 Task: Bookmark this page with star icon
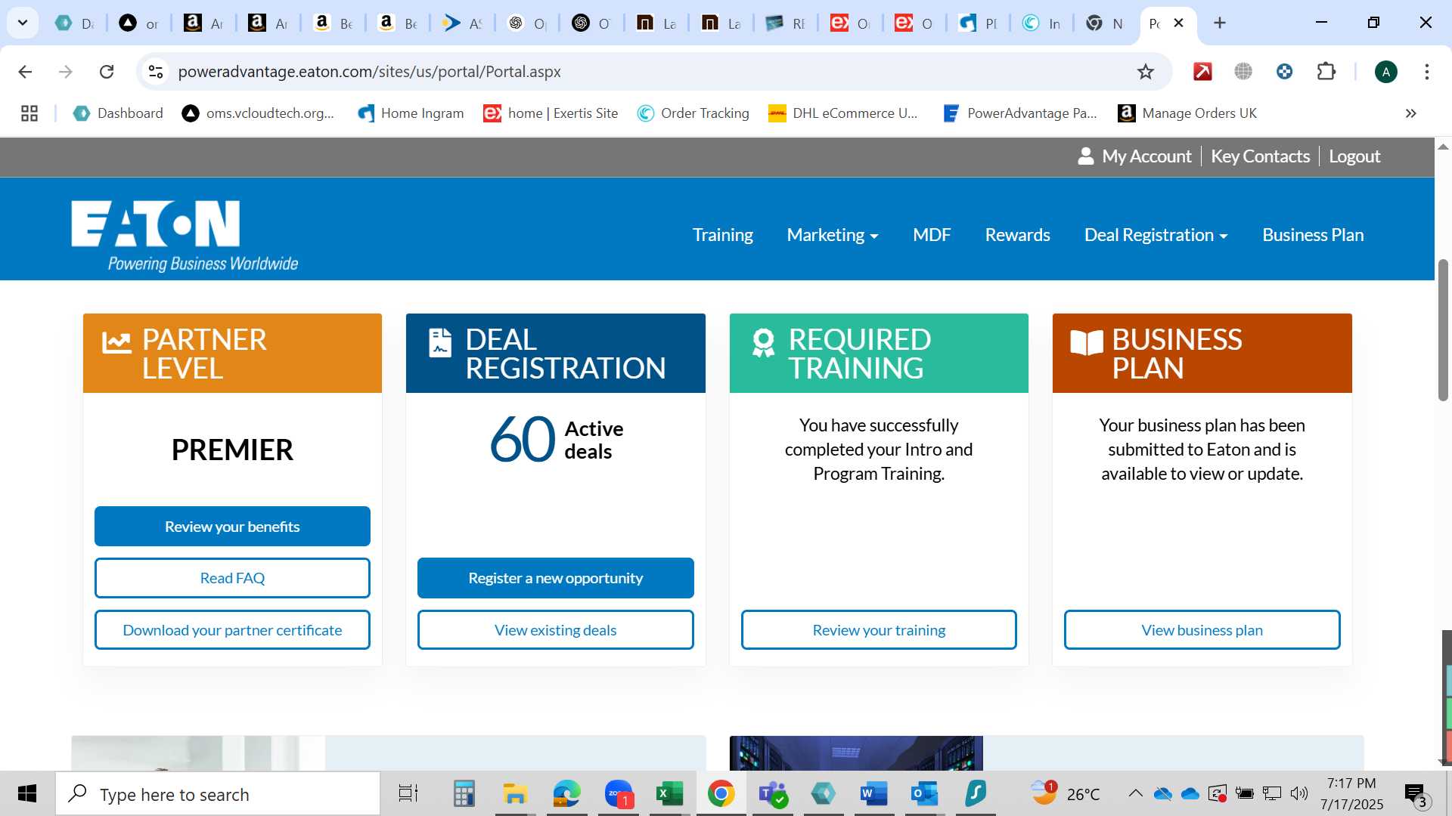pos(1146,72)
